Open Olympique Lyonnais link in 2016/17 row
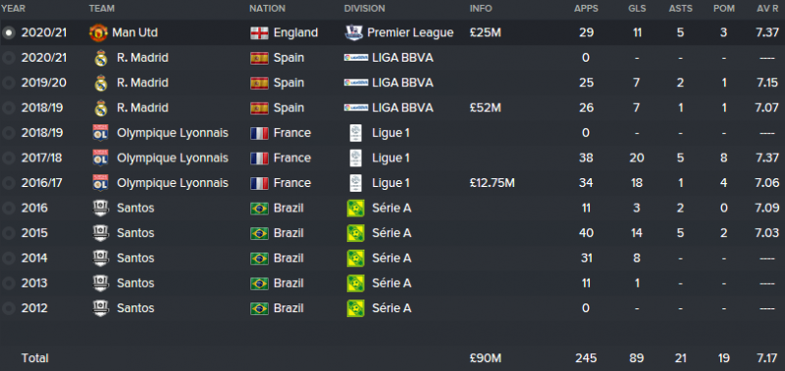Image resolution: width=785 pixels, height=371 pixels. click(x=173, y=183)
